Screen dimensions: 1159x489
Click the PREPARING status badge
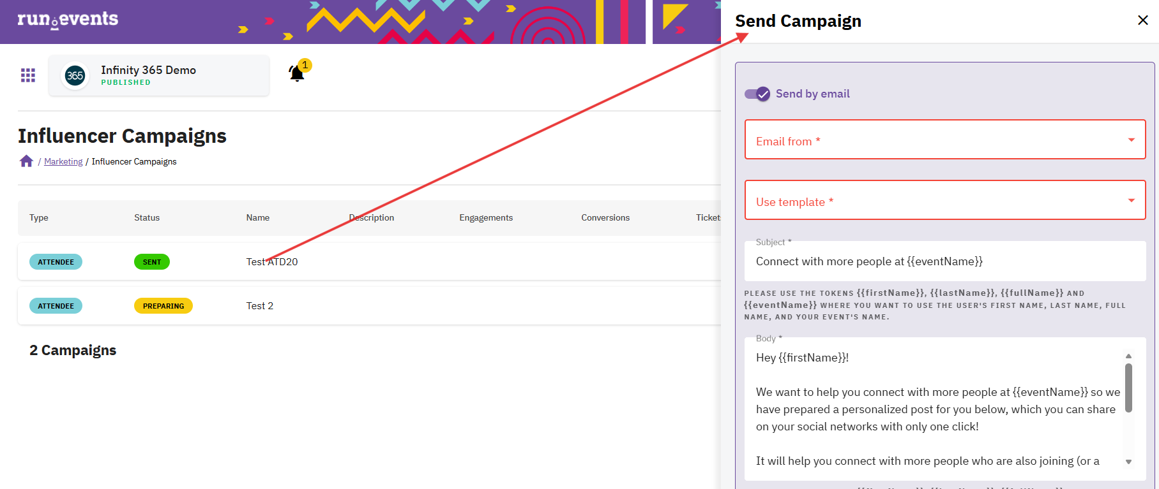(x=163, y=306)
